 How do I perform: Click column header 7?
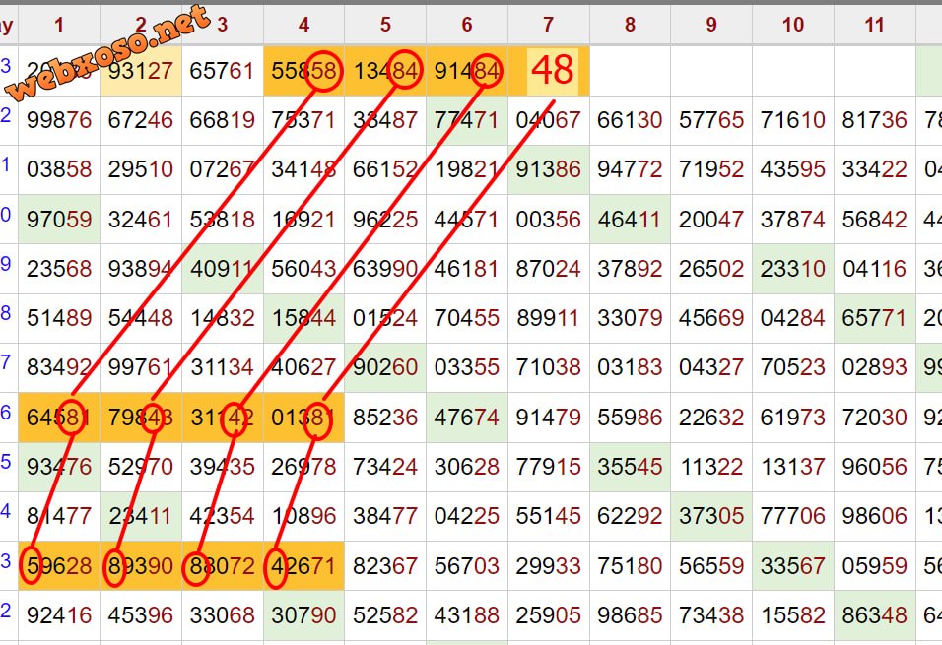(x=549, y=25)
